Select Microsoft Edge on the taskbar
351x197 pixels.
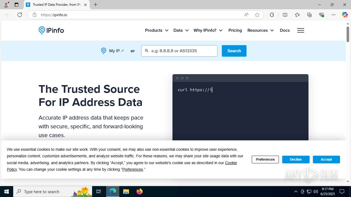113,192
